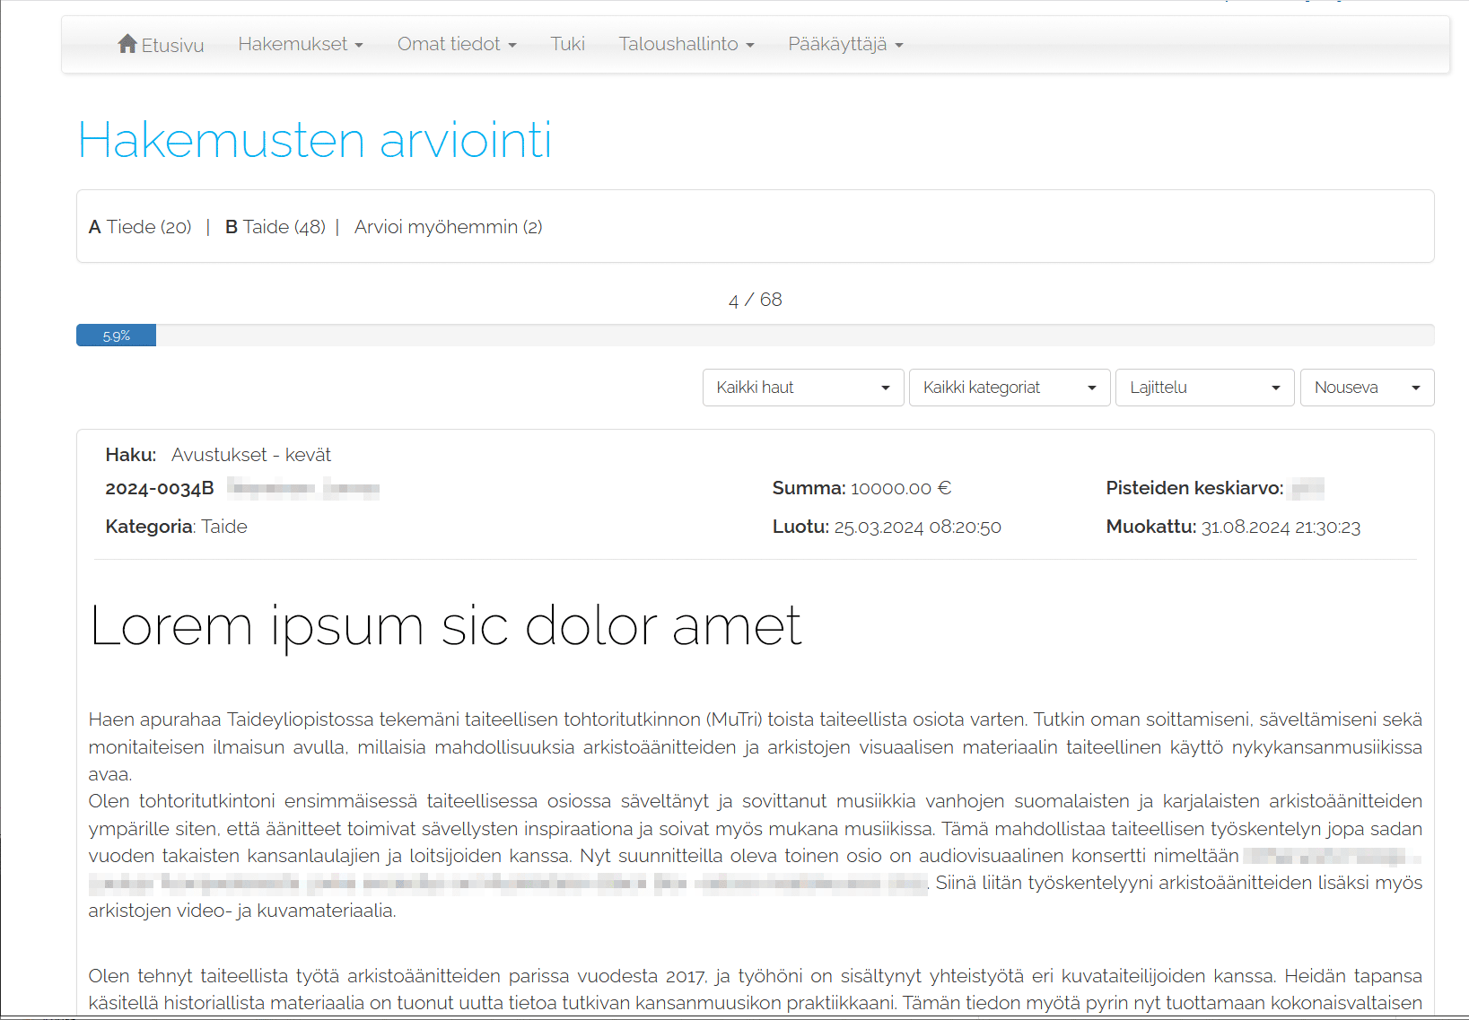
Task: Click the Hakemusten arviointi page heading
Action: click(x=314, y=140)
